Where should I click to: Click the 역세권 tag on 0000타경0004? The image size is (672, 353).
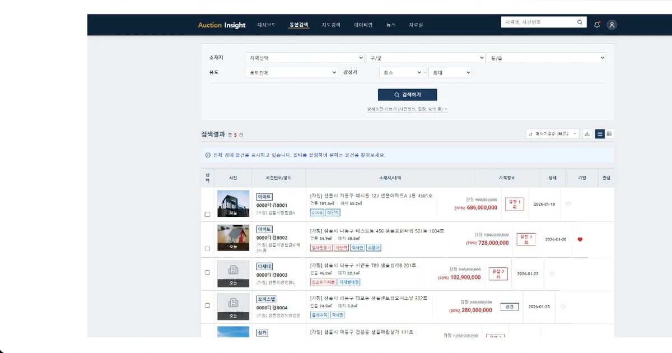tap(338, 315)
